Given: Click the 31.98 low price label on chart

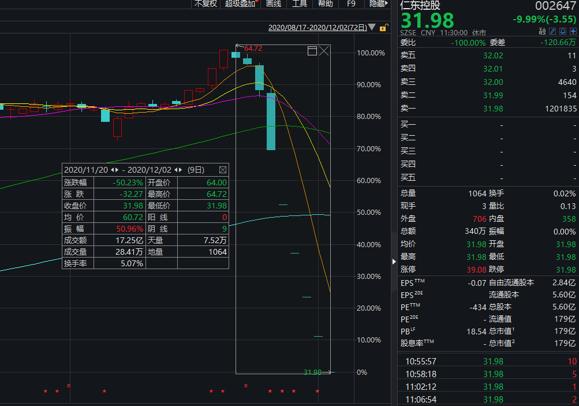Looking at the screenshot, I should pyautogui.click(x=312, y=372).
